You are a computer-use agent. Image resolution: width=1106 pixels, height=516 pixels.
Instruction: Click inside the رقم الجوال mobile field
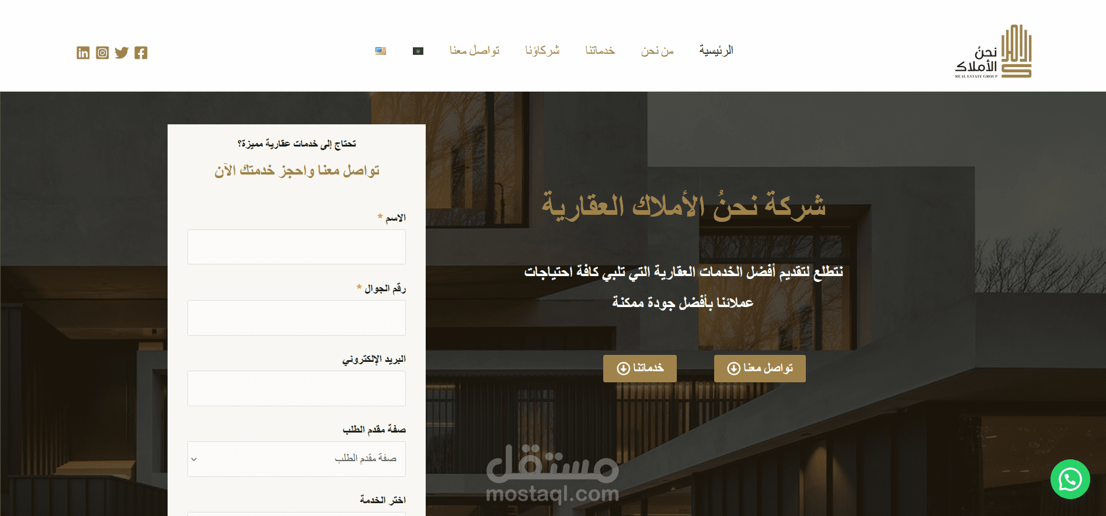point(297,318)
